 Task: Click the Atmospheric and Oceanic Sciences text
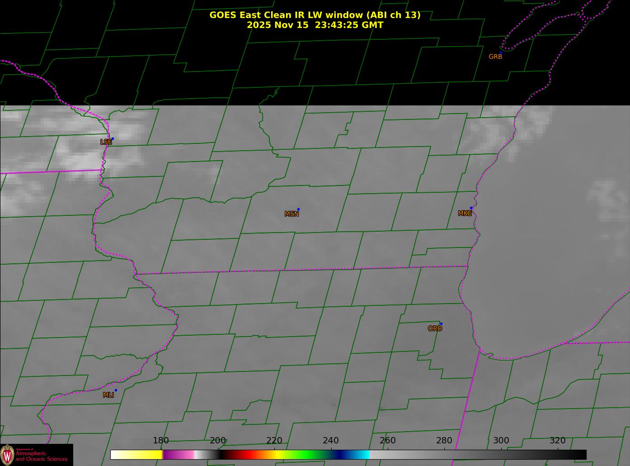coord(42,456)
